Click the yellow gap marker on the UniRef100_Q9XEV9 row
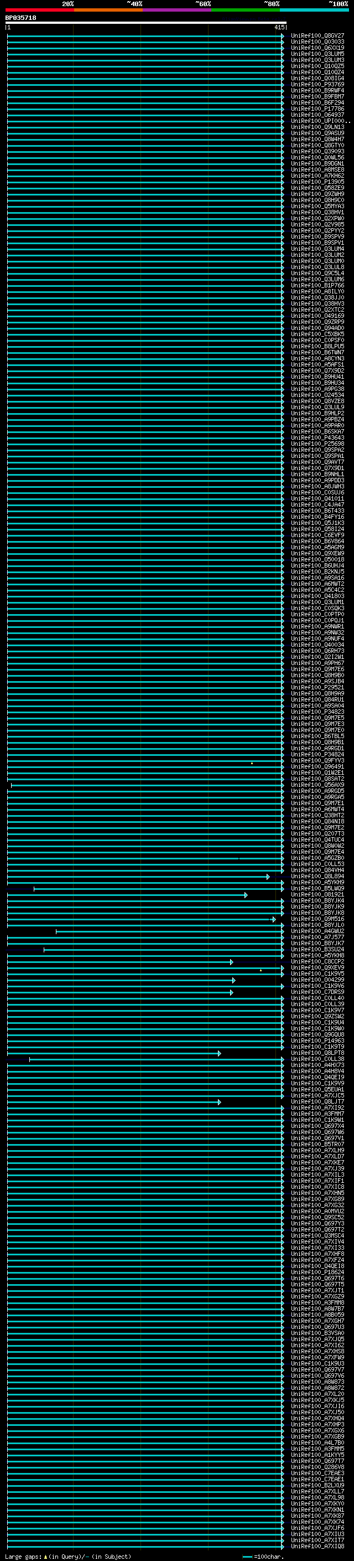This screenshot has height=1561, width=354. click(x=261, y=970)
